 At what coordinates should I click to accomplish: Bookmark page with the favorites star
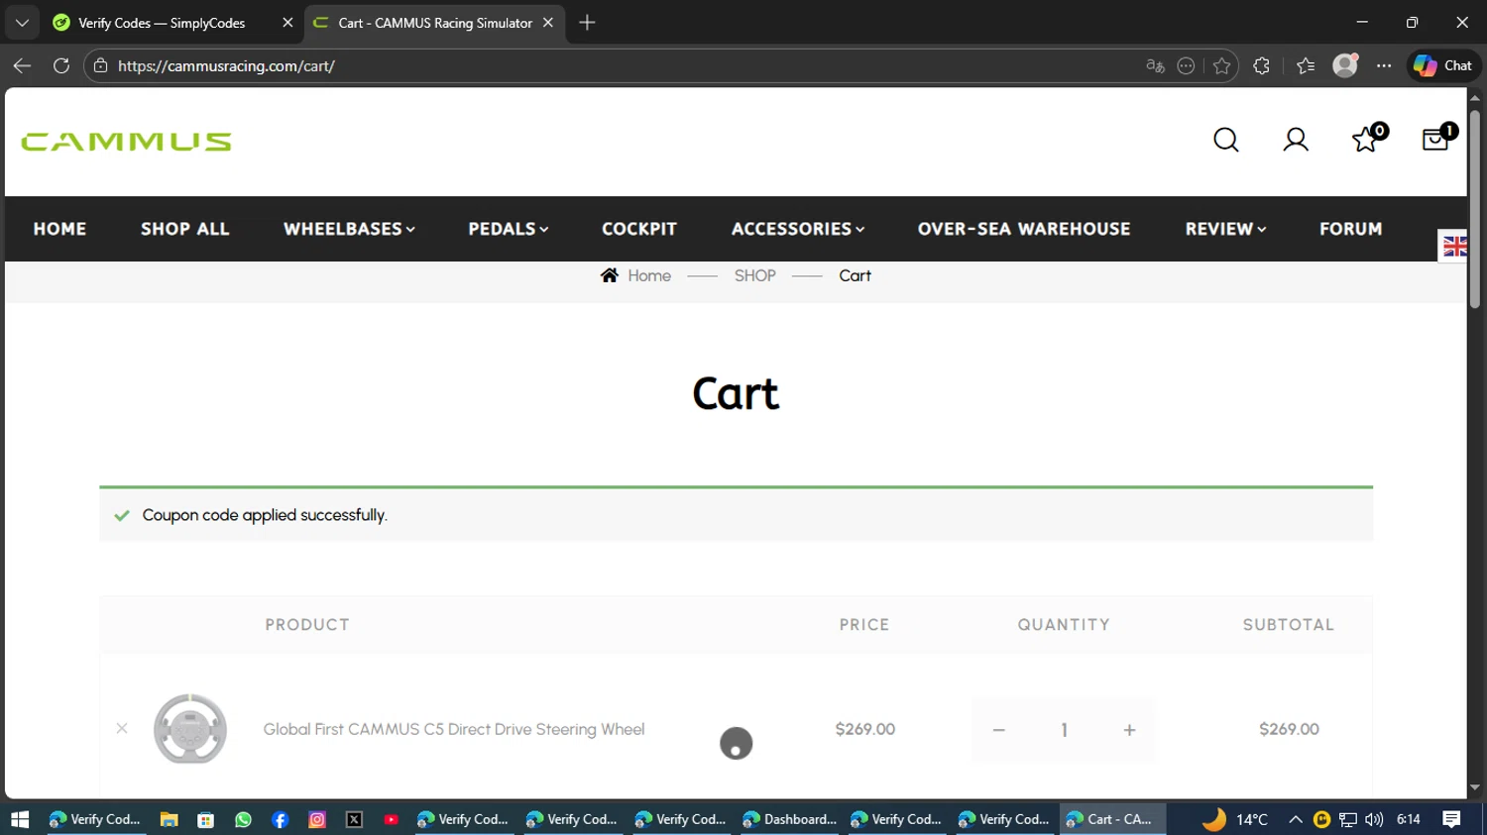pos(1221,66)
